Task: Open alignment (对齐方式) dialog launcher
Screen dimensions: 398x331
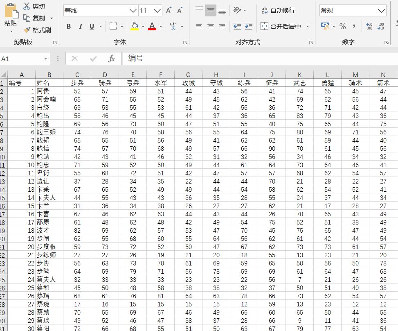Action: point(311,43)
